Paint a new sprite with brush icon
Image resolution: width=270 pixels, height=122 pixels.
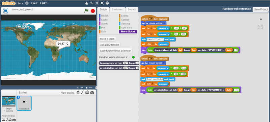coord(82,92)
